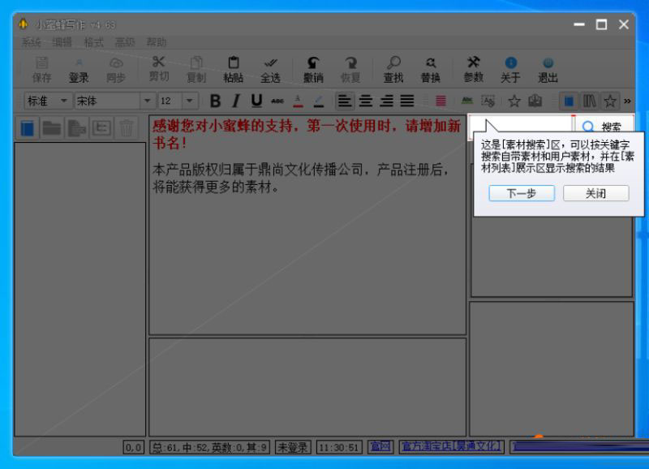649x469 pixels.
Task: Click the 保存 save icon
Action: click(42, 70)
